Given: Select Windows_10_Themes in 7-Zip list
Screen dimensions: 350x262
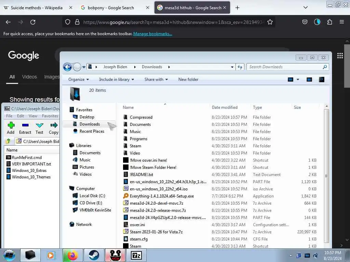Looking at the screenshot, I should [31, 177].
